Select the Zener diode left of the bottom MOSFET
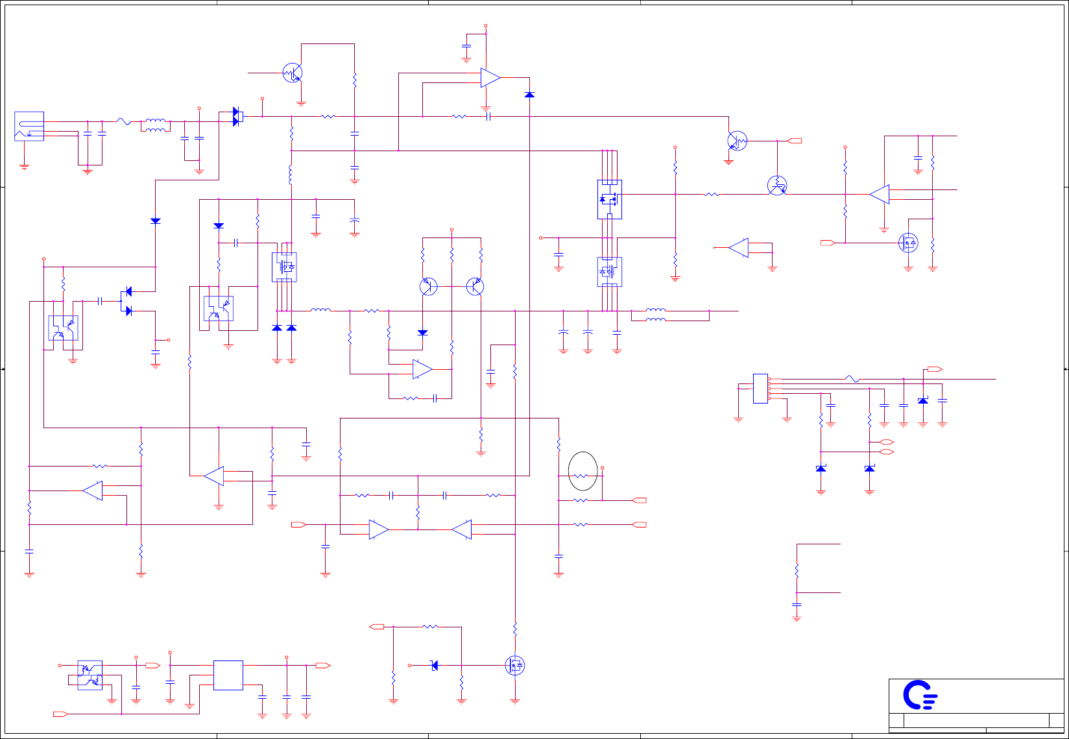 434,665
